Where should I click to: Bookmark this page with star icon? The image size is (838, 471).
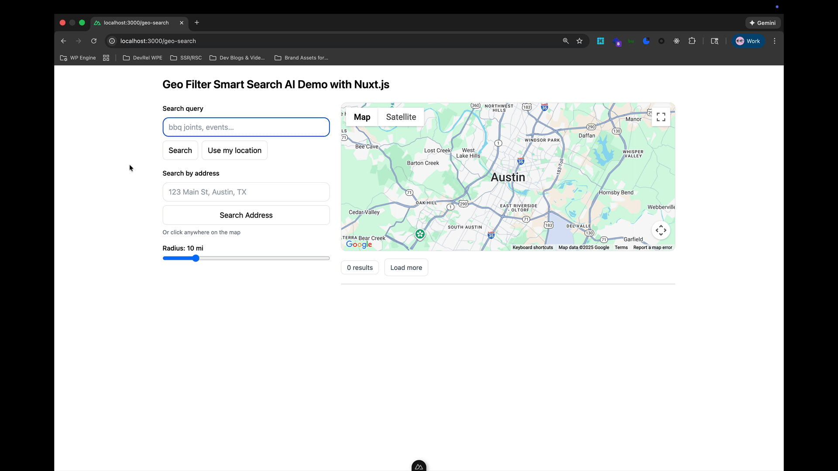(580, 41)
